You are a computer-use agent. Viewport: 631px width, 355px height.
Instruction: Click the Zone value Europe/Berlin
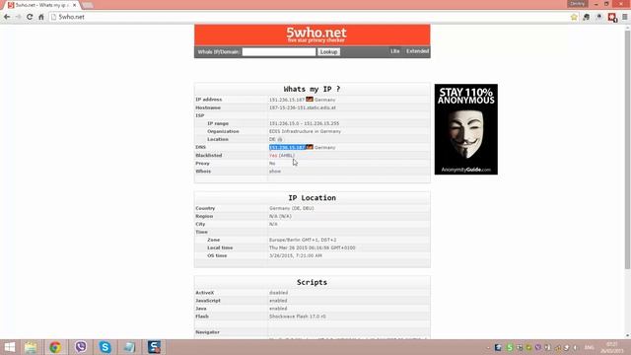click(x=303, y=240)
